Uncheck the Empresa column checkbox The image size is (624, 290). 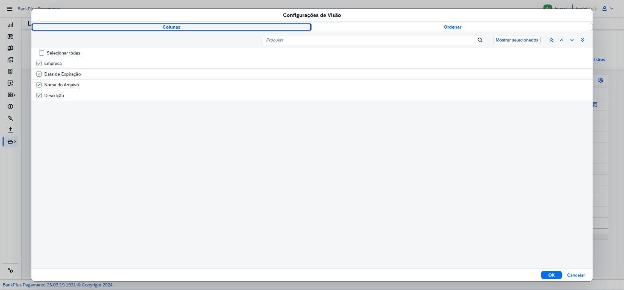click(x=39, y=63)
